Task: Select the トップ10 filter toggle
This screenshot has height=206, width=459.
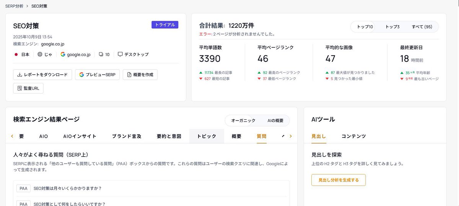Action: [365, 27]
